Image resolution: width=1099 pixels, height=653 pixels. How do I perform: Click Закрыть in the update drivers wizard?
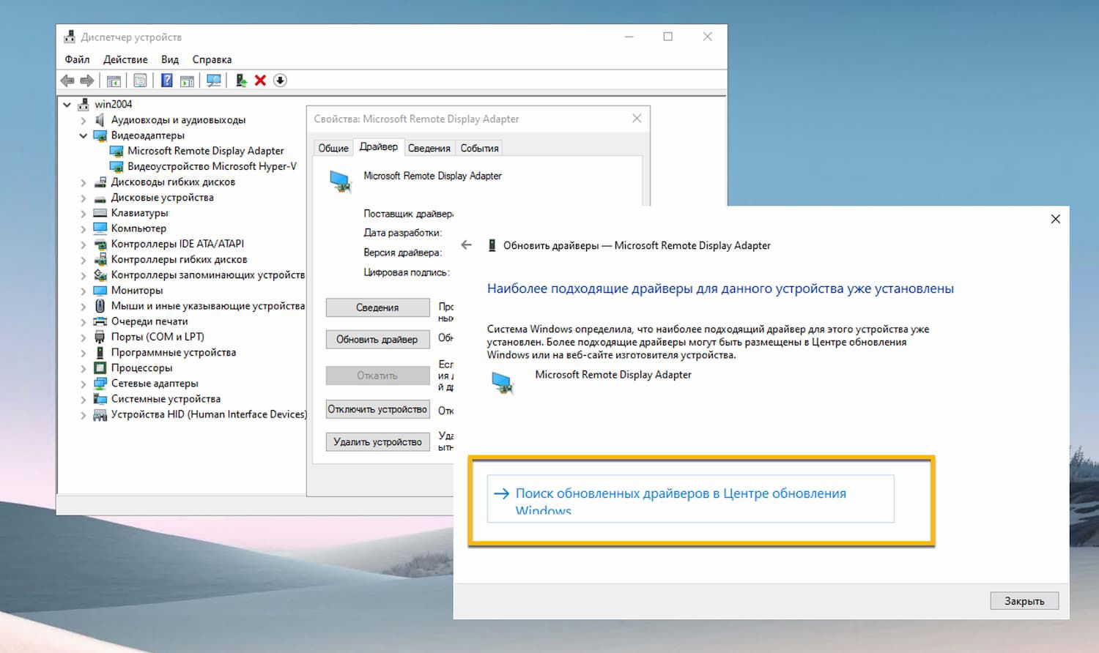(1024, 601)
